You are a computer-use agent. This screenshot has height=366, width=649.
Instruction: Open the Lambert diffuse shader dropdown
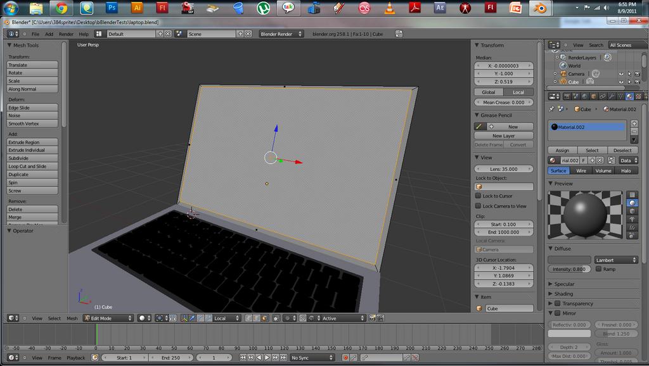click(616, 260)
